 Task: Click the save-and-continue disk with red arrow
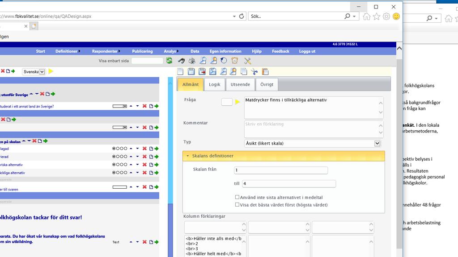[x=202, y=71]
